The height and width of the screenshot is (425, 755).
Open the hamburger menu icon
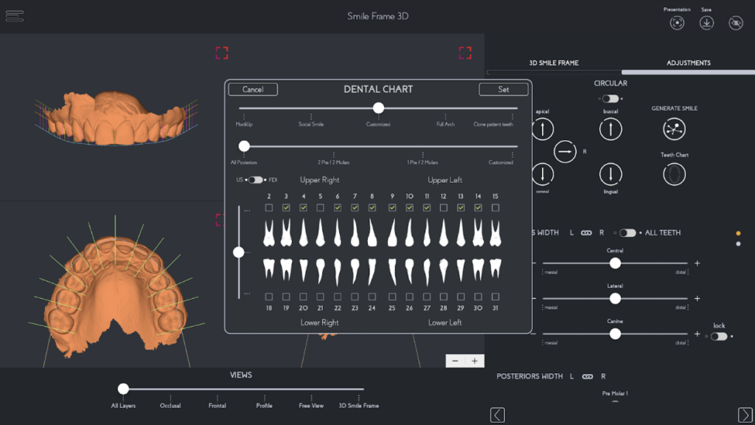(15, 16)
